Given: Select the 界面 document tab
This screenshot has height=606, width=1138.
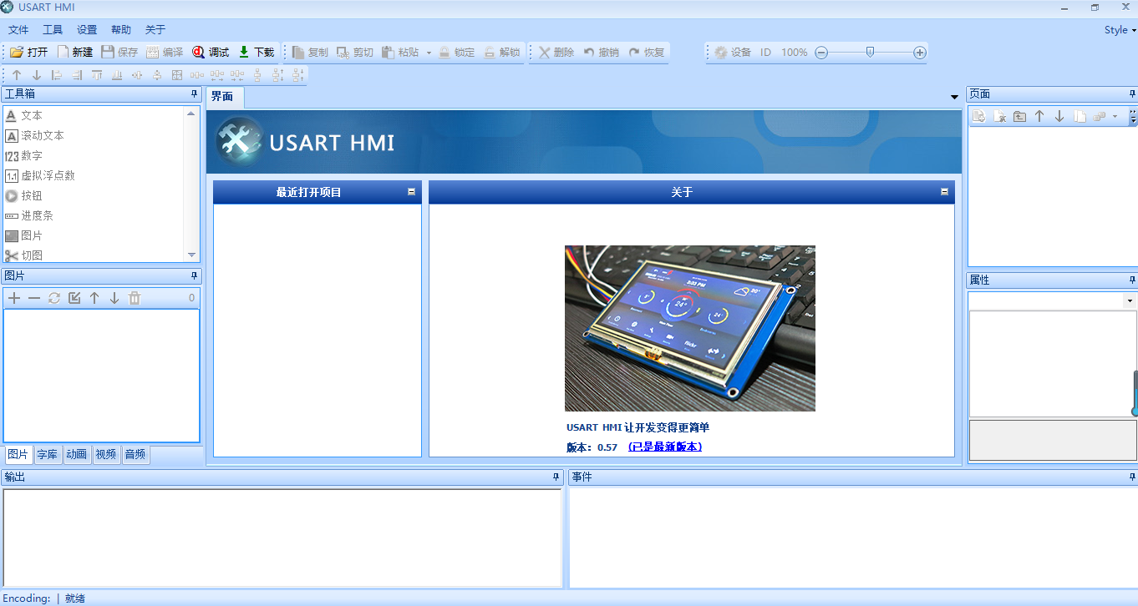Looking at the screenshot, I should pos(223,97).
